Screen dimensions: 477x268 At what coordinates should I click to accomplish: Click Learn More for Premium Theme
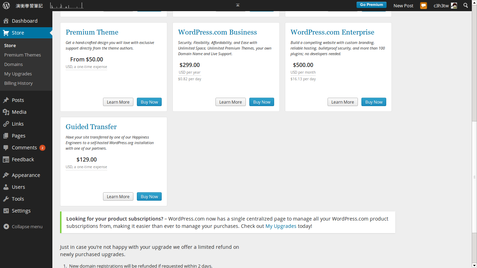click(x=118, y=102)
